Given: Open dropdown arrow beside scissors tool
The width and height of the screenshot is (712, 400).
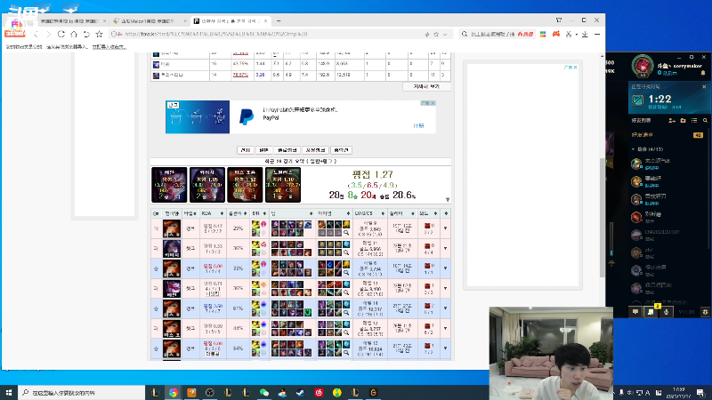Looking at the screenshot, I should 576,34.
